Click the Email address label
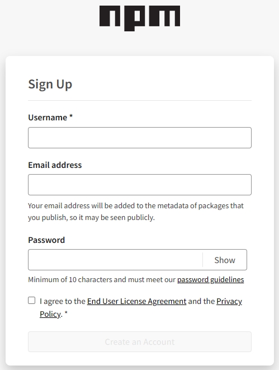 (55, 165)
